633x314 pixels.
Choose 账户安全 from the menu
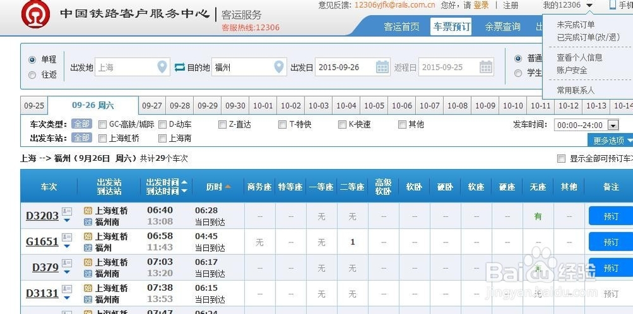click(572, 70)
